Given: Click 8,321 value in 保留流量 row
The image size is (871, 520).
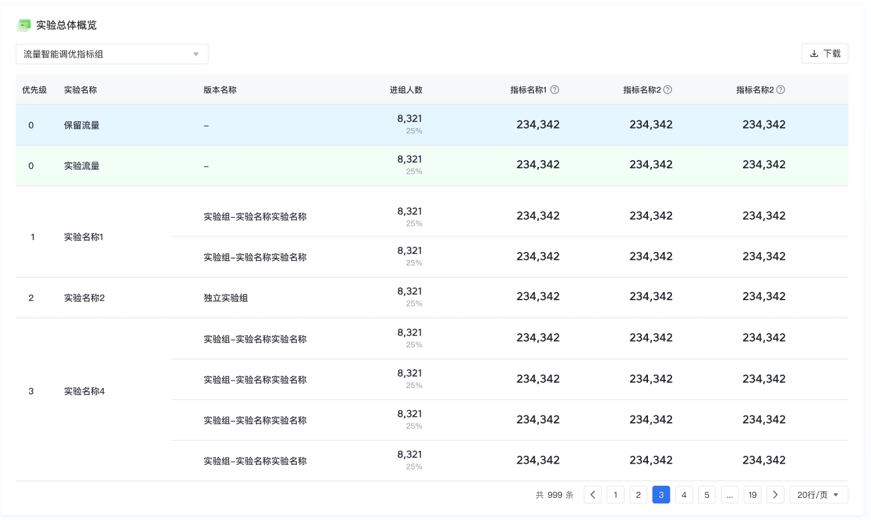Looking at the screenshot, I should point(409,119).
